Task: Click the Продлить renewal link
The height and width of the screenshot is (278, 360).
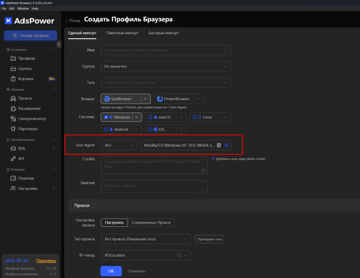Action: point(46,261)
